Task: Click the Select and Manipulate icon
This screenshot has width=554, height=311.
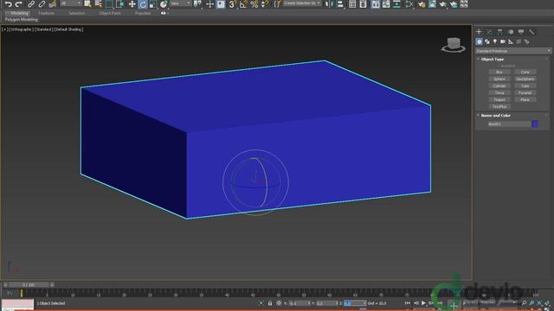Action: (x=209, y=4)
